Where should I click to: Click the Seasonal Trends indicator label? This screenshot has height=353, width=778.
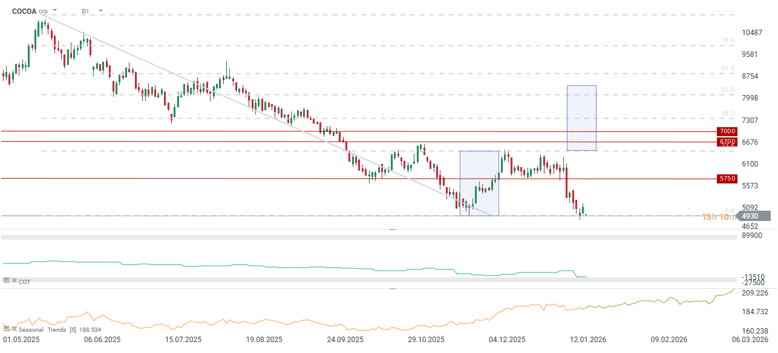tap(42, 329)
